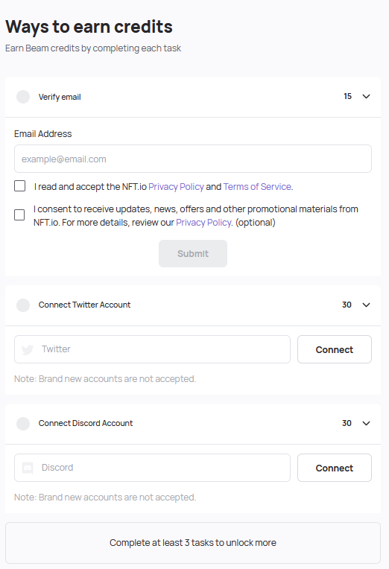
Task: Connect the Discord account
Action: 335,468
